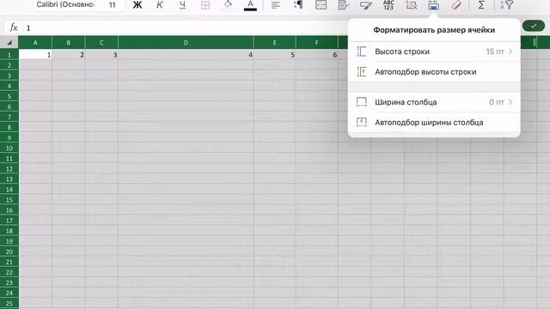Click cell F1 containing 6
Screen dimensions: 550x309
pos(317,55)
